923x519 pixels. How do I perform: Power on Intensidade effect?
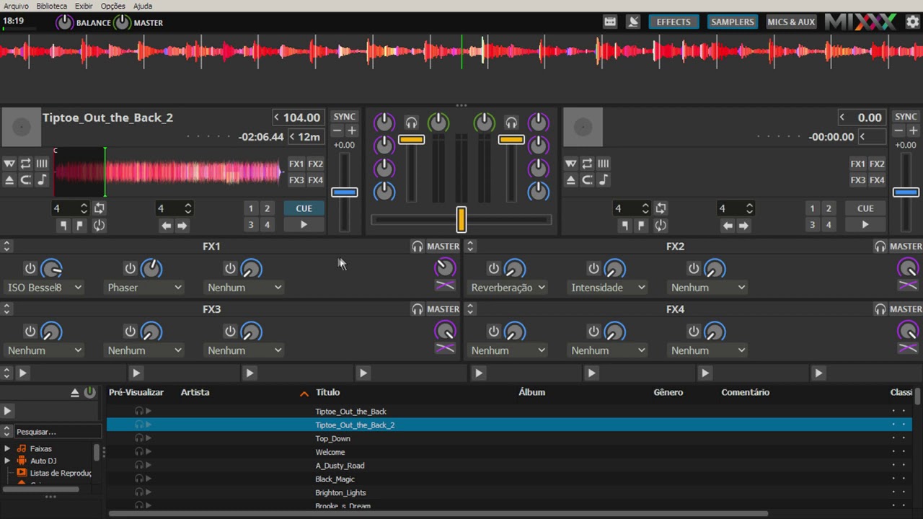(593, 268)
